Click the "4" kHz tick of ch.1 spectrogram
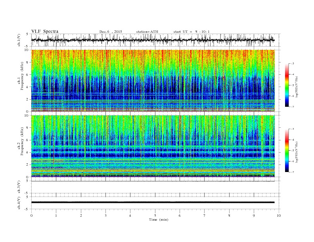 [28, 87]
